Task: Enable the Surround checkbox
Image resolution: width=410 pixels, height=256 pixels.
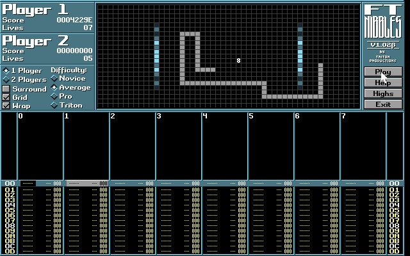Action: coord(6,89)
